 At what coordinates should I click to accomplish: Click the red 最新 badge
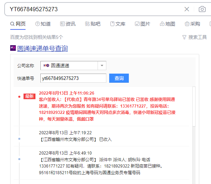coord(29,96)
